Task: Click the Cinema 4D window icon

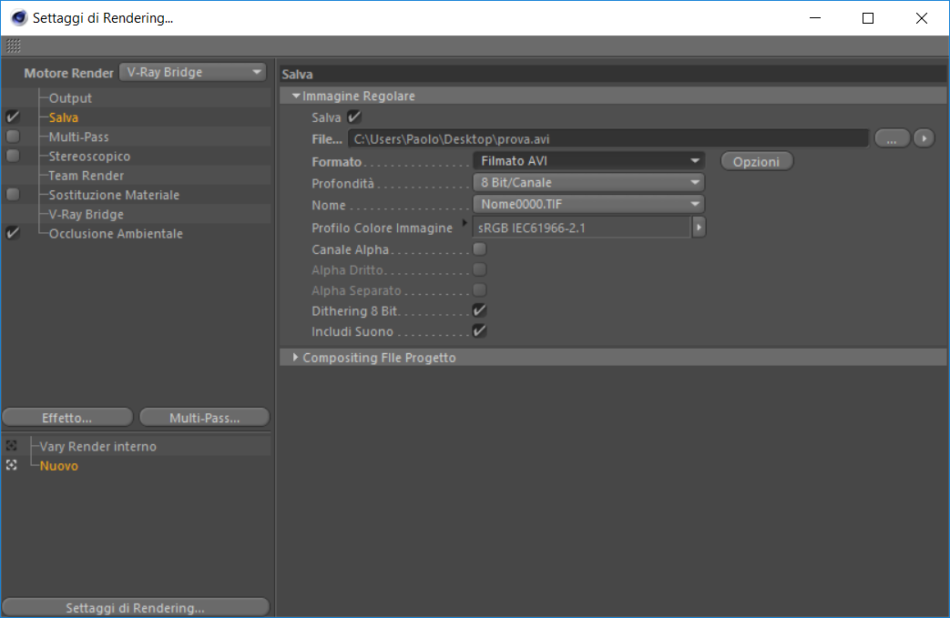Action: (19, 18)
